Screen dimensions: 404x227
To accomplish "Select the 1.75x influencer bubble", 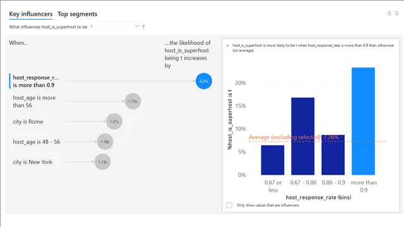I will 133,101.
